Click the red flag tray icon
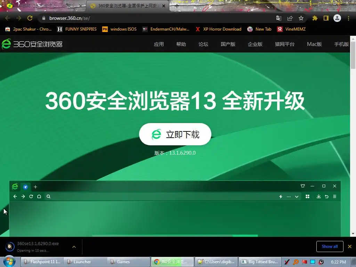Screen dimensions: 356x267 click(304, 262)
